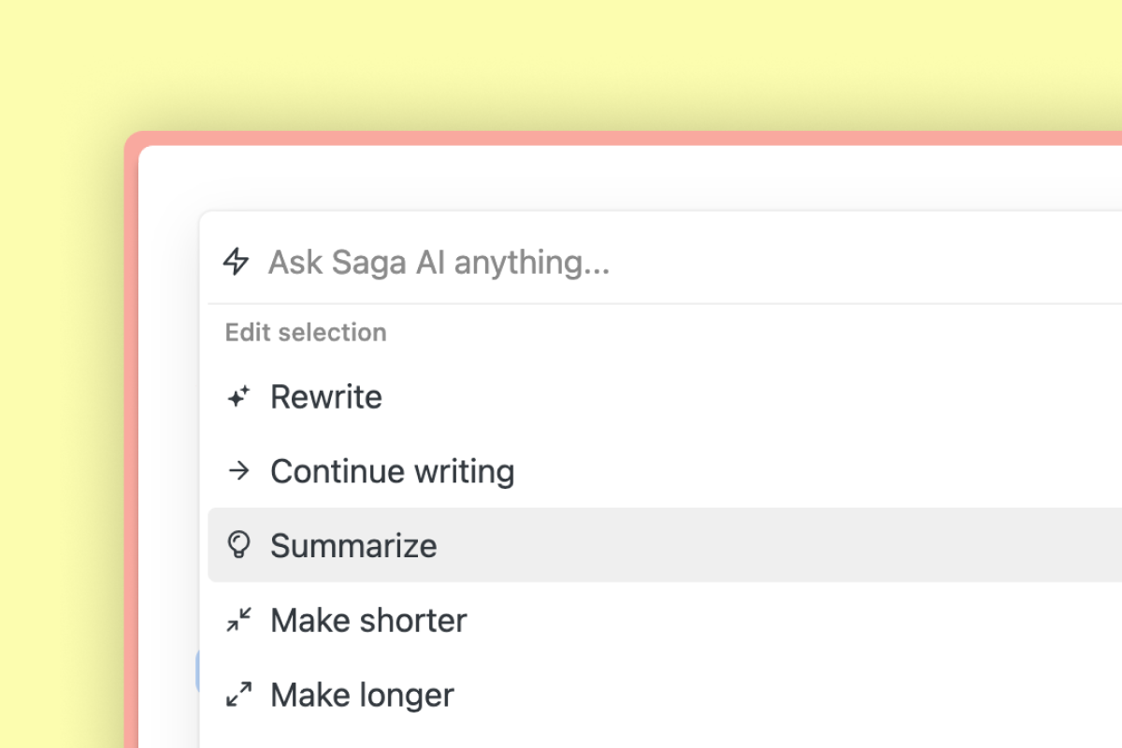Select the sparkles icon beside Rewrite

pos(238,396)
